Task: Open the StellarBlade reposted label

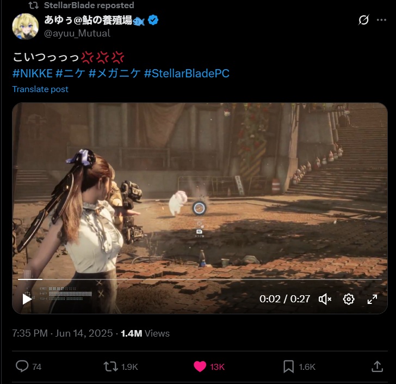Action: [x=89, y=5]
